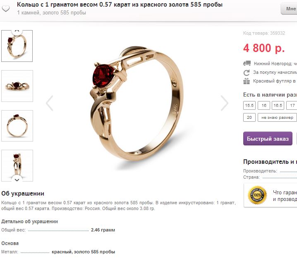Open the second thumbnail showing top view
This screenshot has height=262, width=297.
17,86
